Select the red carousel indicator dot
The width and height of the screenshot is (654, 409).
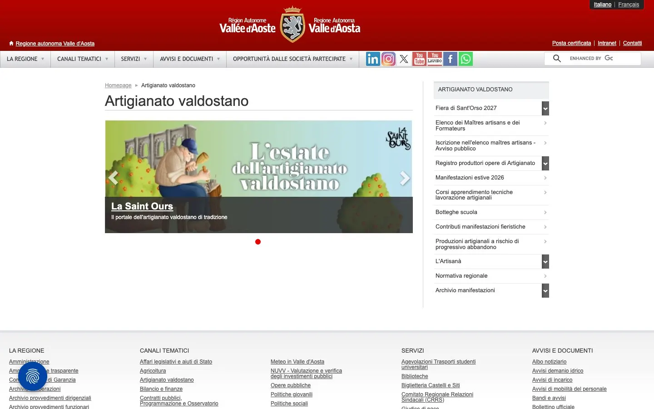(x=258, y=242)
